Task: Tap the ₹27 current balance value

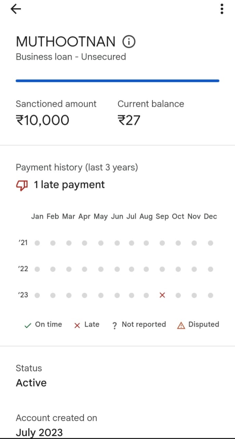Action: tap(129, 120)
